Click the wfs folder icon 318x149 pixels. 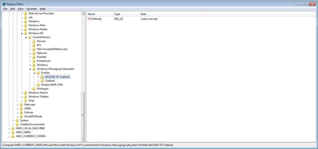25,17
